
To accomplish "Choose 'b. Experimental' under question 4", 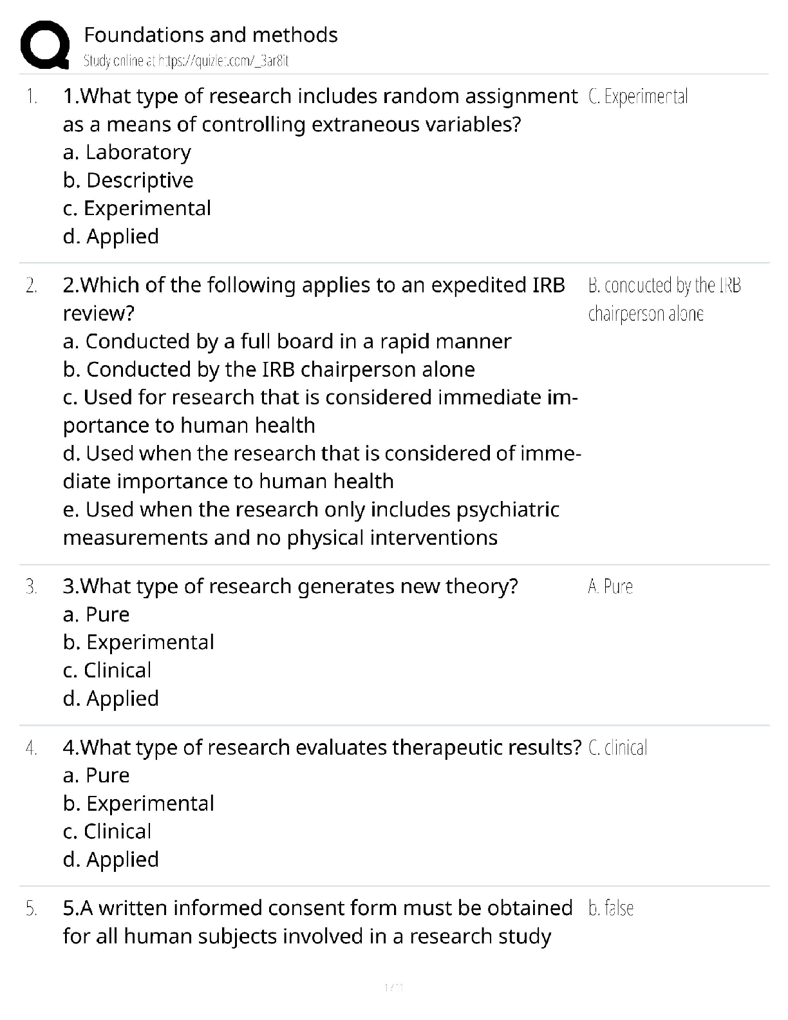I will click(x=138, y=804).
